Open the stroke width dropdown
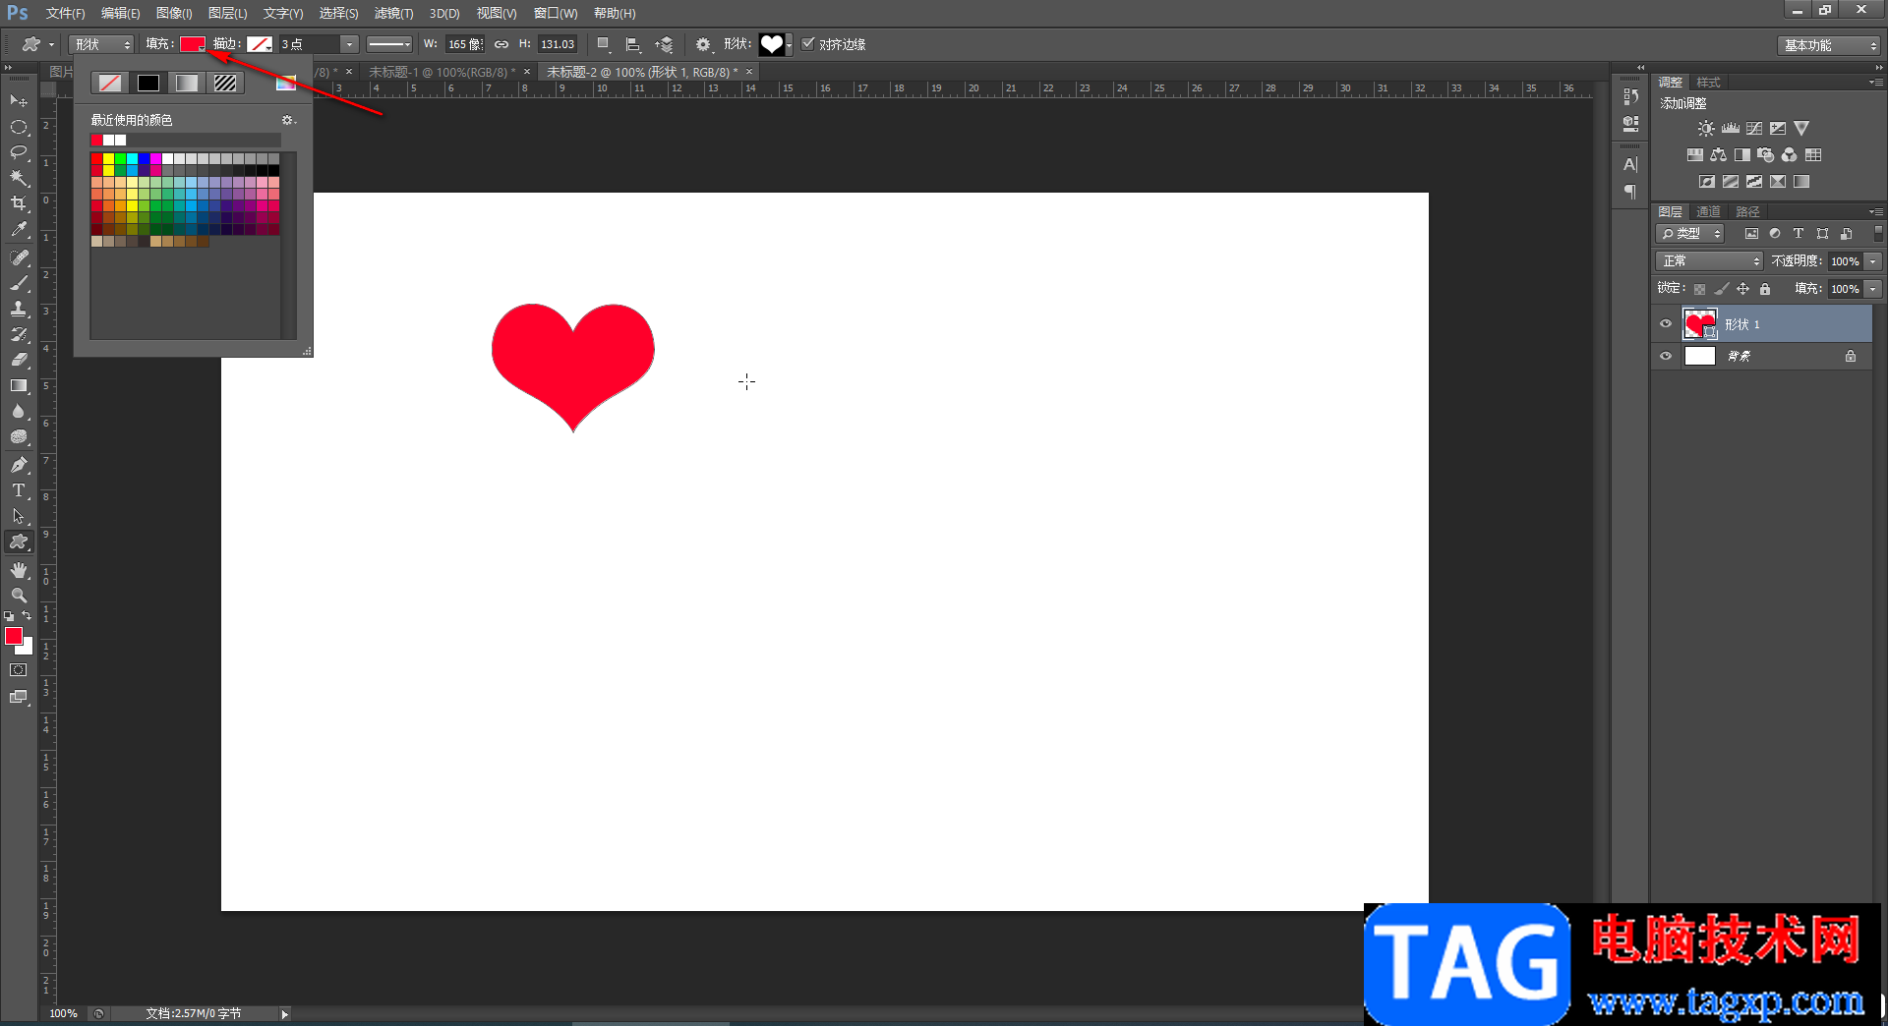 (x=349, y=44)
